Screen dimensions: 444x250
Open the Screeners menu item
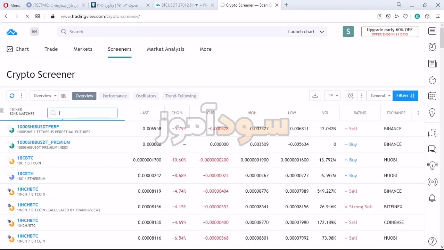(120, 49)
